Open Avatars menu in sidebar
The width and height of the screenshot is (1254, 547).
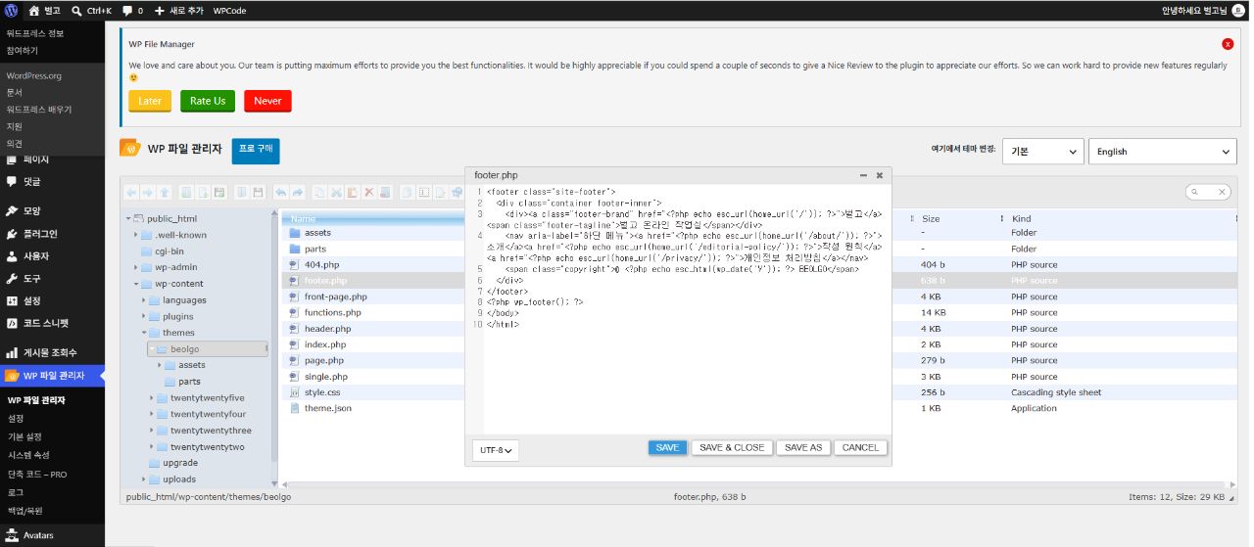(x=52, y=535)
